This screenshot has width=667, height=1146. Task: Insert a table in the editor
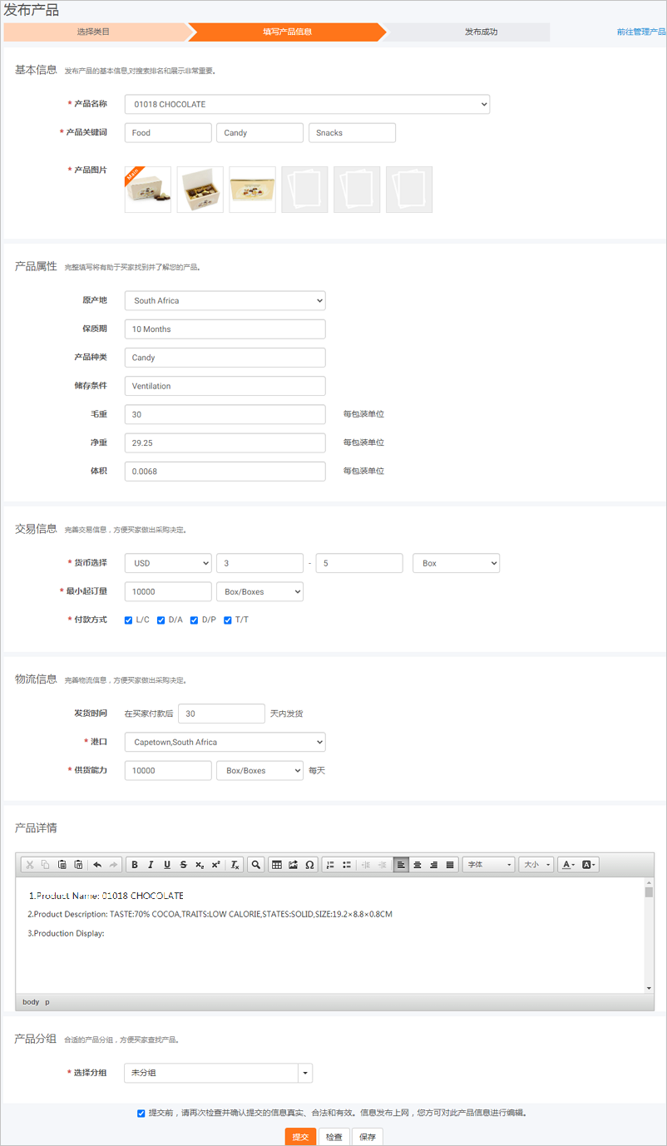(277, 865)
